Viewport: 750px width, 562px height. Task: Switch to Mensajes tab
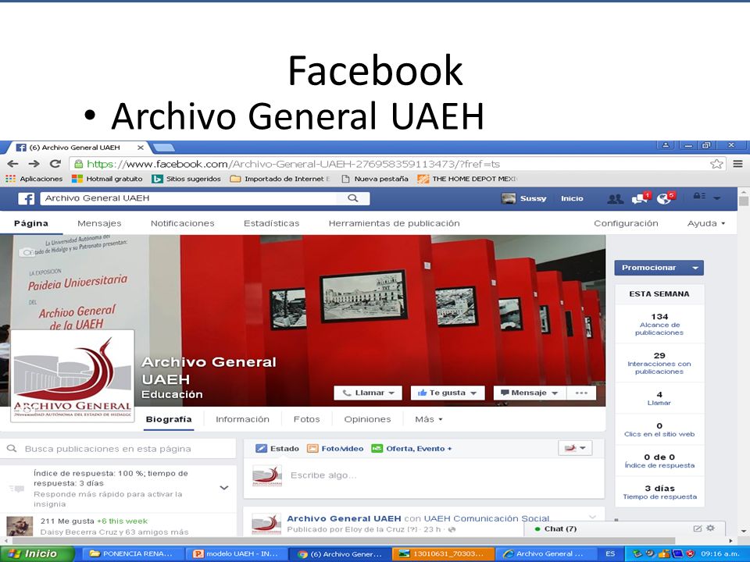point(99,223)
